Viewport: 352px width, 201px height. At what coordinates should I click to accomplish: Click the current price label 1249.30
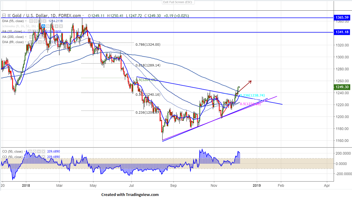[x=342, y=87]
